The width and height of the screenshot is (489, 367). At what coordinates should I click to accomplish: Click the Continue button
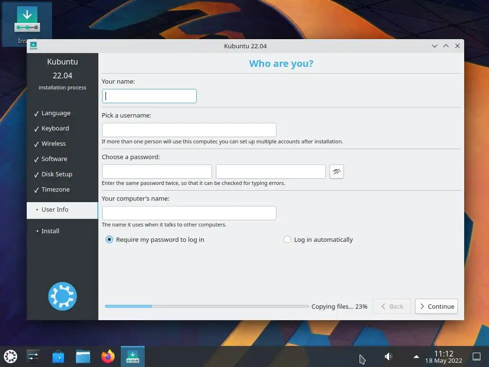(436, 306)
